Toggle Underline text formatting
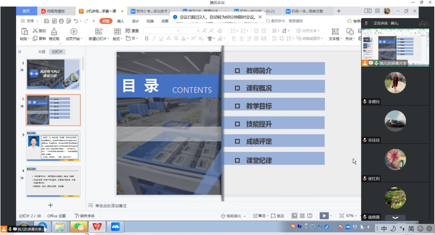The width and height of the screenshot is (435, 235). click(161, 39)
